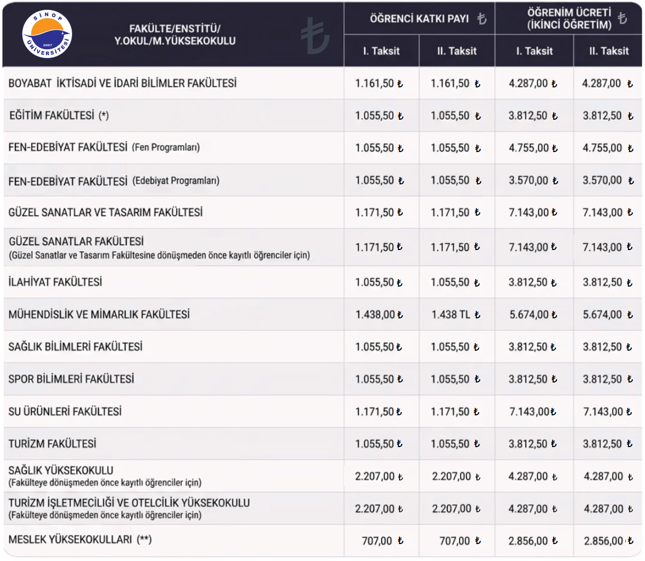Click FEN-EDEBİYAT FAKÜLTESİ Edebiyat Programları label
The width and height of the screenshot is (645, 561).
click(x=114, y=181)
